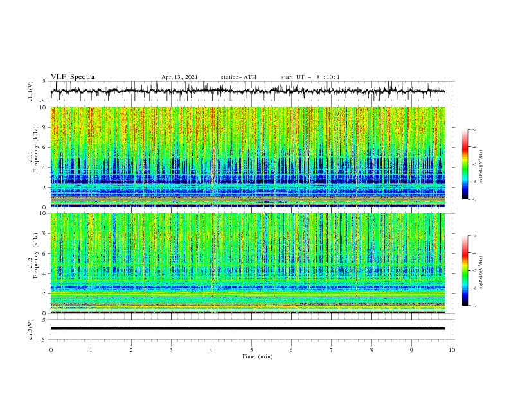Click the ch.3(V) axis label
This screenshot has height=393, width=509.
coord(31,329)
